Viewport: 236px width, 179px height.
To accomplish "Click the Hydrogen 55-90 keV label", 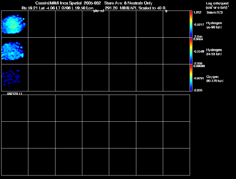I will (x=214, y=25).
